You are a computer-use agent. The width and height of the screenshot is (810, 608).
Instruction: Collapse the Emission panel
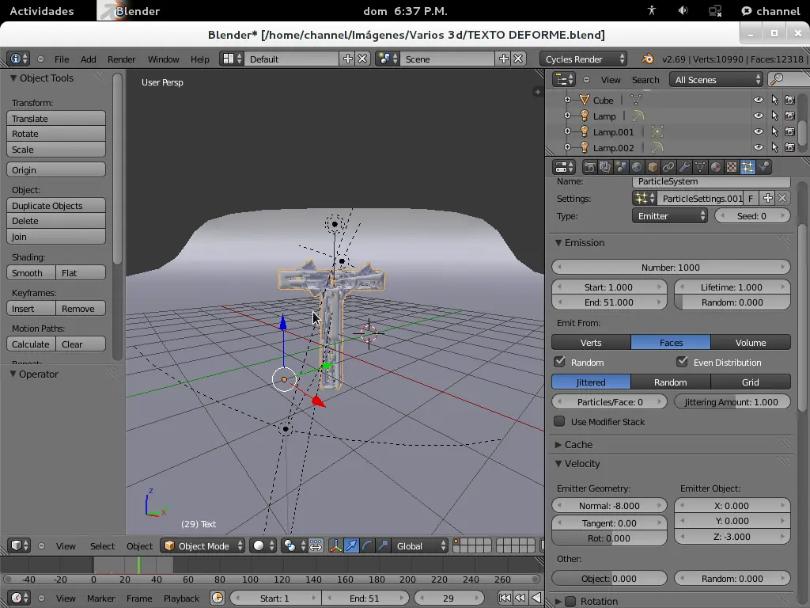click(558, 242)
